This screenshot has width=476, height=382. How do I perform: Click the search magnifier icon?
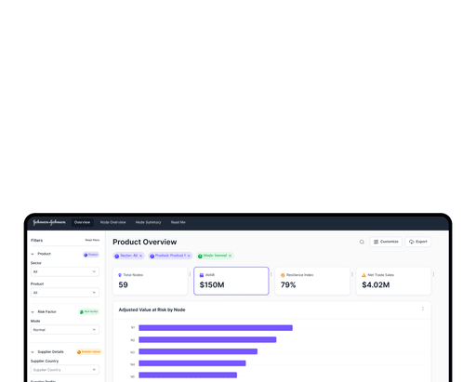tap(362, 242)
